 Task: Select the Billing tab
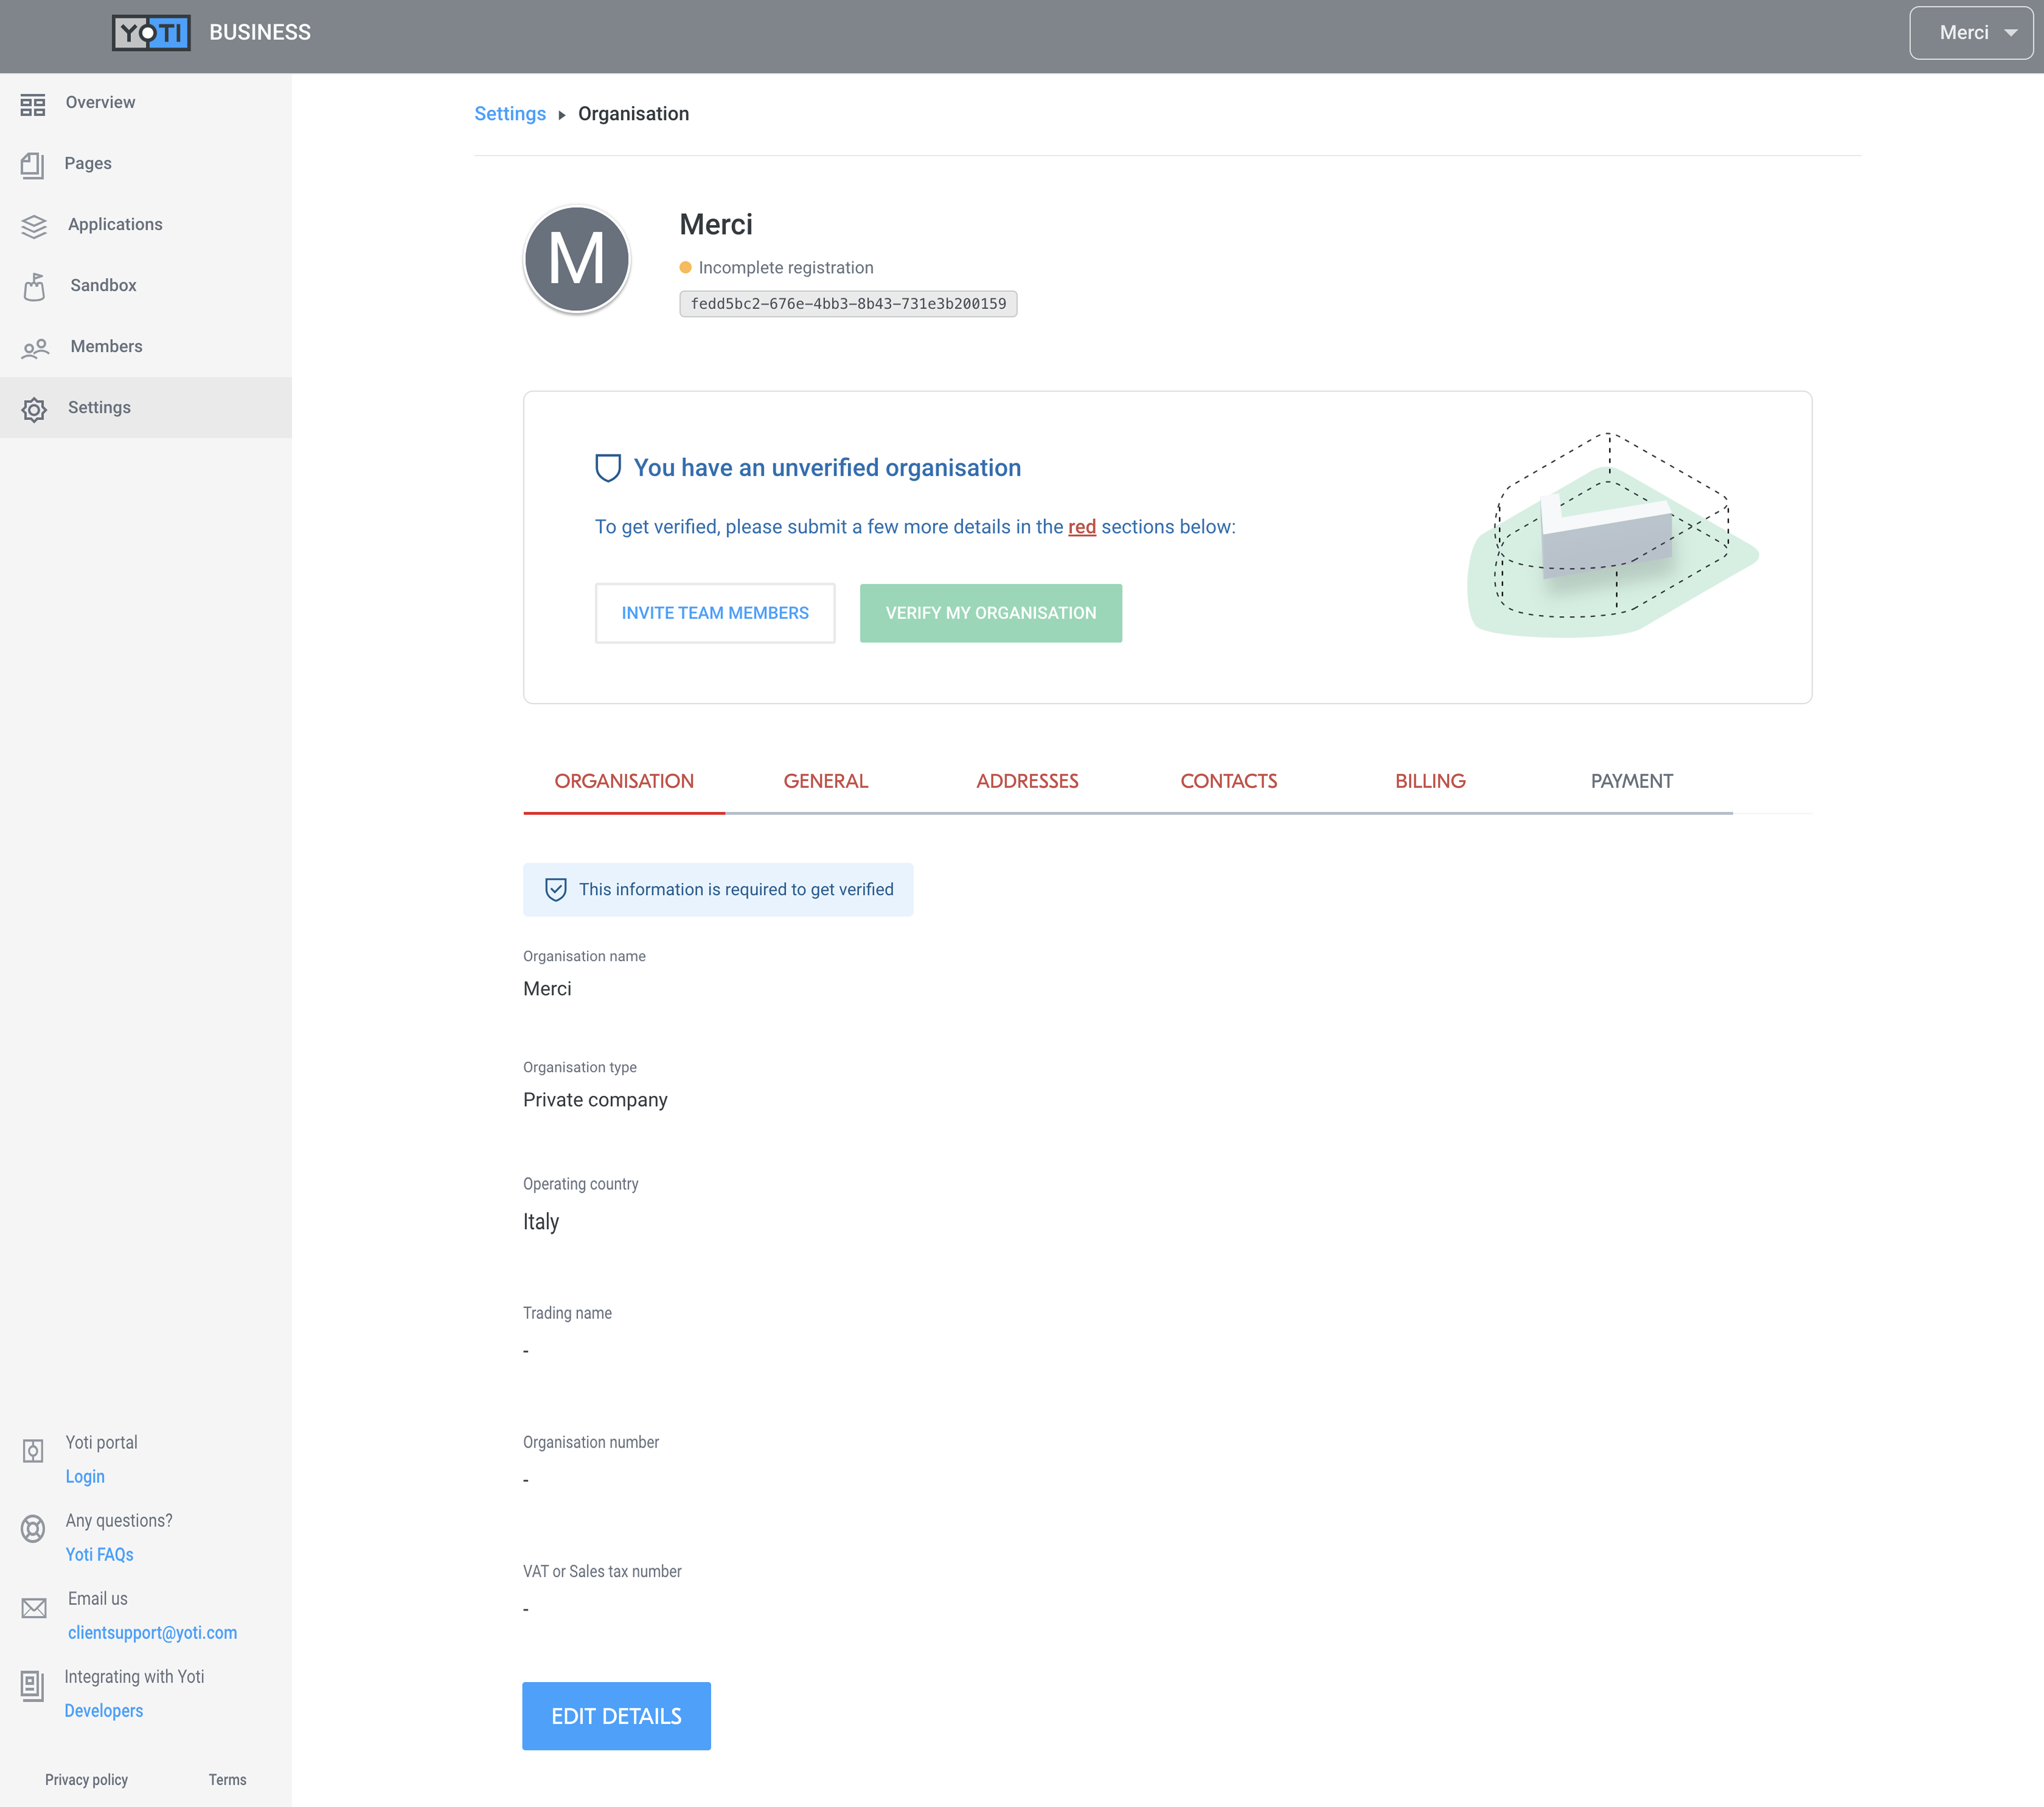click(1430, 781)
